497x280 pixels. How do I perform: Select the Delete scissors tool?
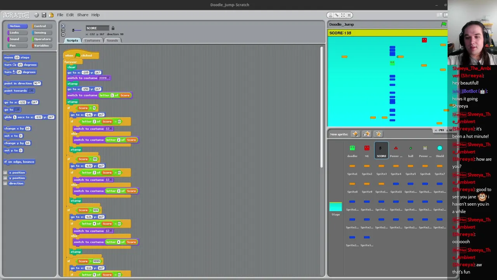pyautogui.click(x=337, y=15)
